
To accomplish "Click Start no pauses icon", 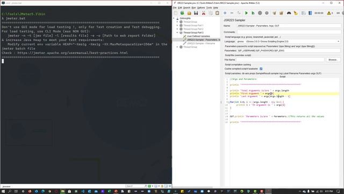I will (x=253, y=13).
